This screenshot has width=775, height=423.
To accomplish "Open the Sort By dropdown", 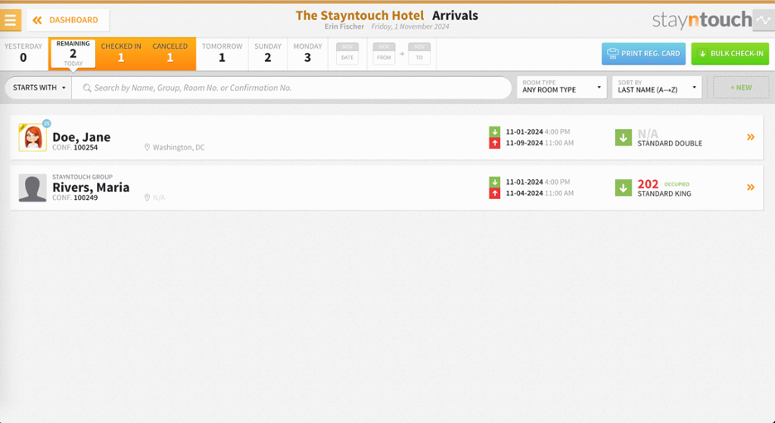I will (657, 88).
